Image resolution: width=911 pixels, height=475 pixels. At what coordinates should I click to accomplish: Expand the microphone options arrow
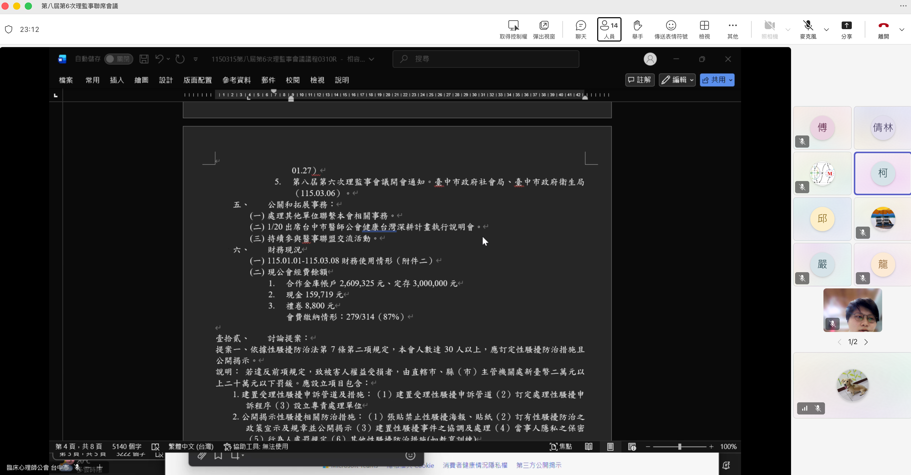(826, 30)
